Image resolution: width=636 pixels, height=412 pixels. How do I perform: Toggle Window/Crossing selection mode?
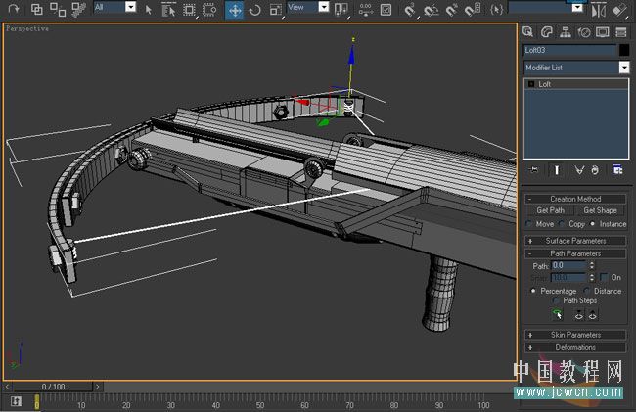(x=209, y=10)
